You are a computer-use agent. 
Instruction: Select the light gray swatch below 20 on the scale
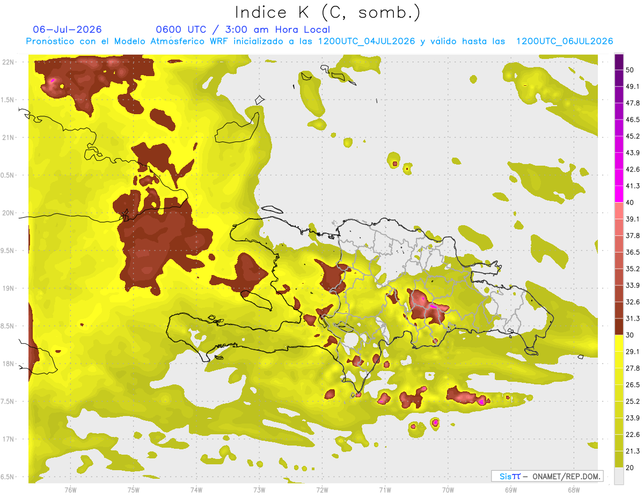point(619,476)
